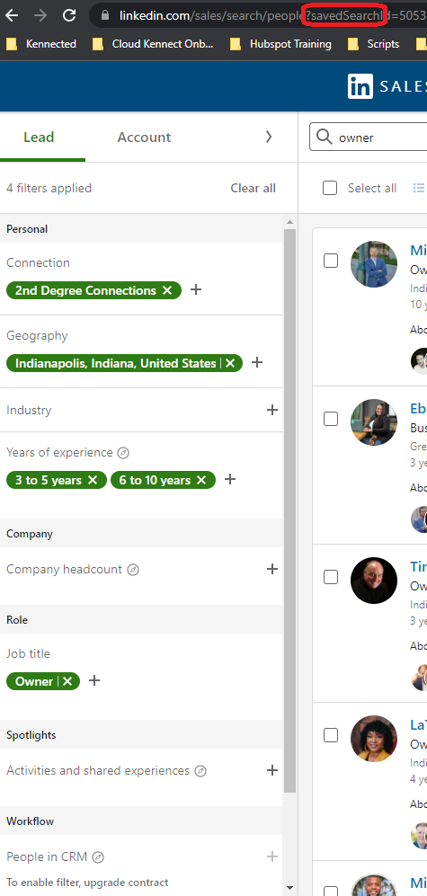Click the chevron to collapse filter panel
Screen dimensions: 427x896
pyautogui.click(x=269, y=138)
